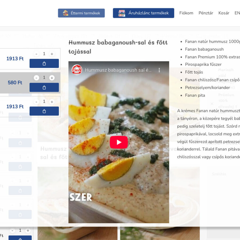Increase quantity for the 580 Ft product
This screenshot has width=240, height=240.
click(52, 78)
